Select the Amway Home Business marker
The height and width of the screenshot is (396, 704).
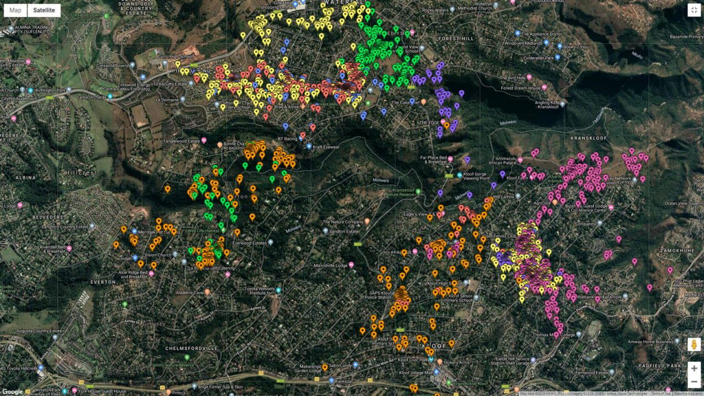[677, 342]
